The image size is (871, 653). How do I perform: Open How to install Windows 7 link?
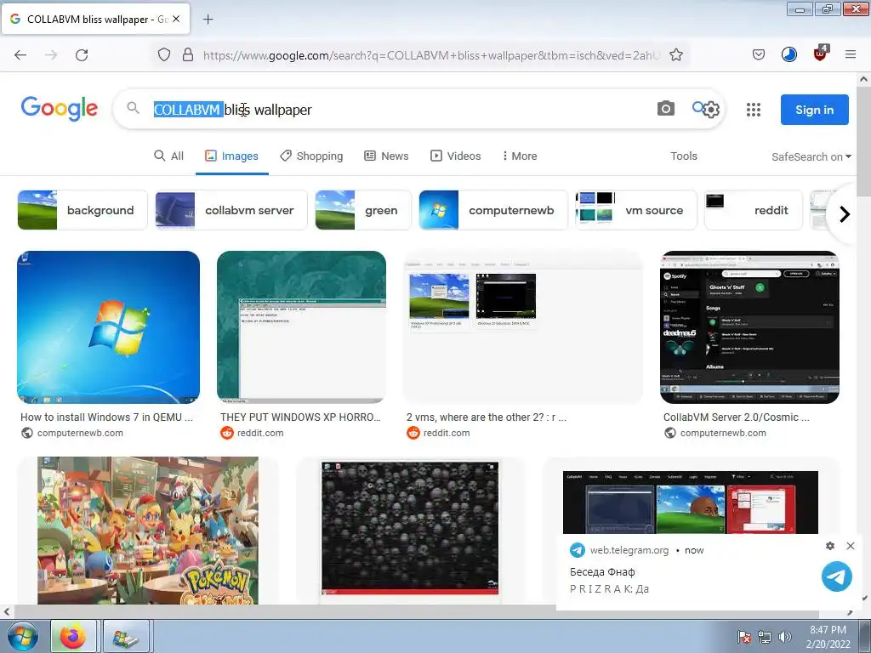106,417
